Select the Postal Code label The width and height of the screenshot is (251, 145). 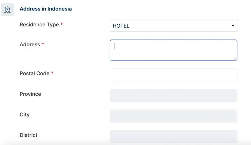point(34,73)
